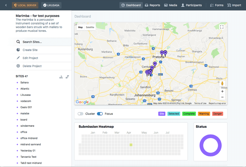Click the ascending sort sites icon
The height and width of the screenshot is (167, 246).
[61, 77]
